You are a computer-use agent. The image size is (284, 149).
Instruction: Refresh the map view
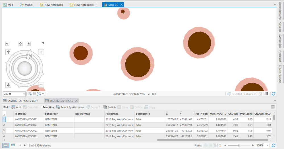pyautogui.click(x=273, y=94)
